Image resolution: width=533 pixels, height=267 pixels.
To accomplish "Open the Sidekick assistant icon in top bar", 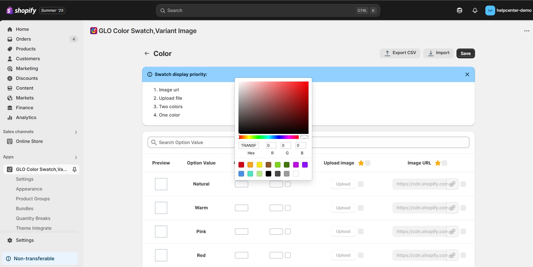I will tap(459, 11).
